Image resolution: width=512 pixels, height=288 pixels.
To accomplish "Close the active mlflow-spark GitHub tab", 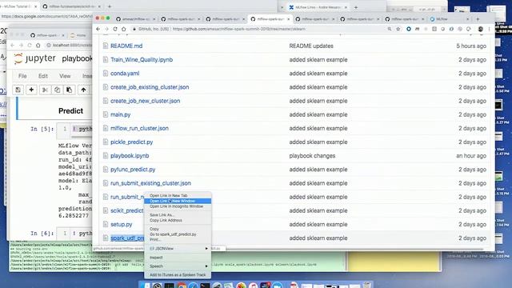I will click(x=288, y=19).
